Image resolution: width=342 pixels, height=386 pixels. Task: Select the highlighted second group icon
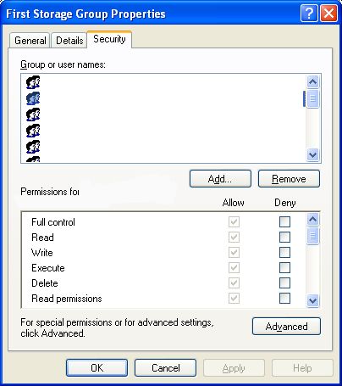pos(33,98)
